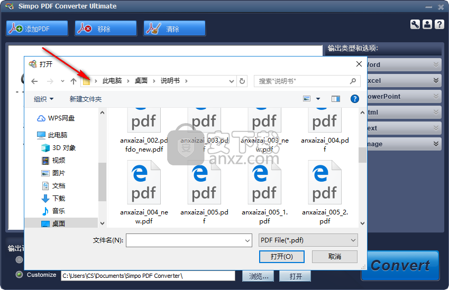Open settings via the wrench icon
Image resolution: width=449 pixels, height=290 pixels.
[x=415, y=24]
